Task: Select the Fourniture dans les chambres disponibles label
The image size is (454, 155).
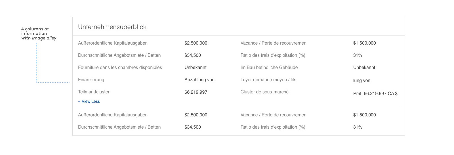Action: [x=120, y=68]
